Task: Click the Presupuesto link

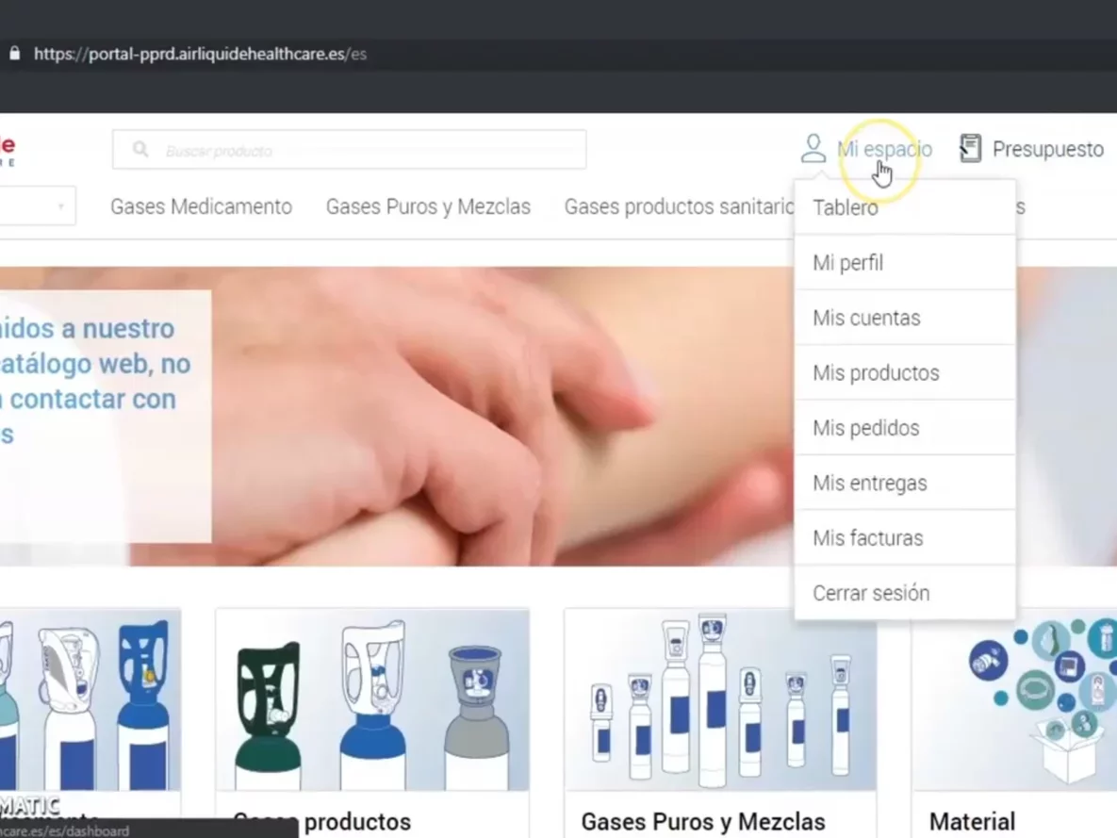Action: pyautogui.click(x=1047, y=149)
